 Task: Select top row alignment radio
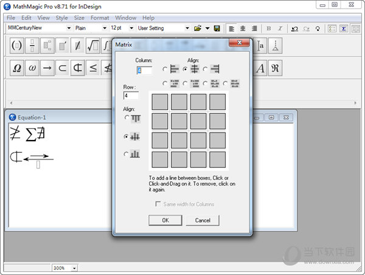[x=127, y=118]
